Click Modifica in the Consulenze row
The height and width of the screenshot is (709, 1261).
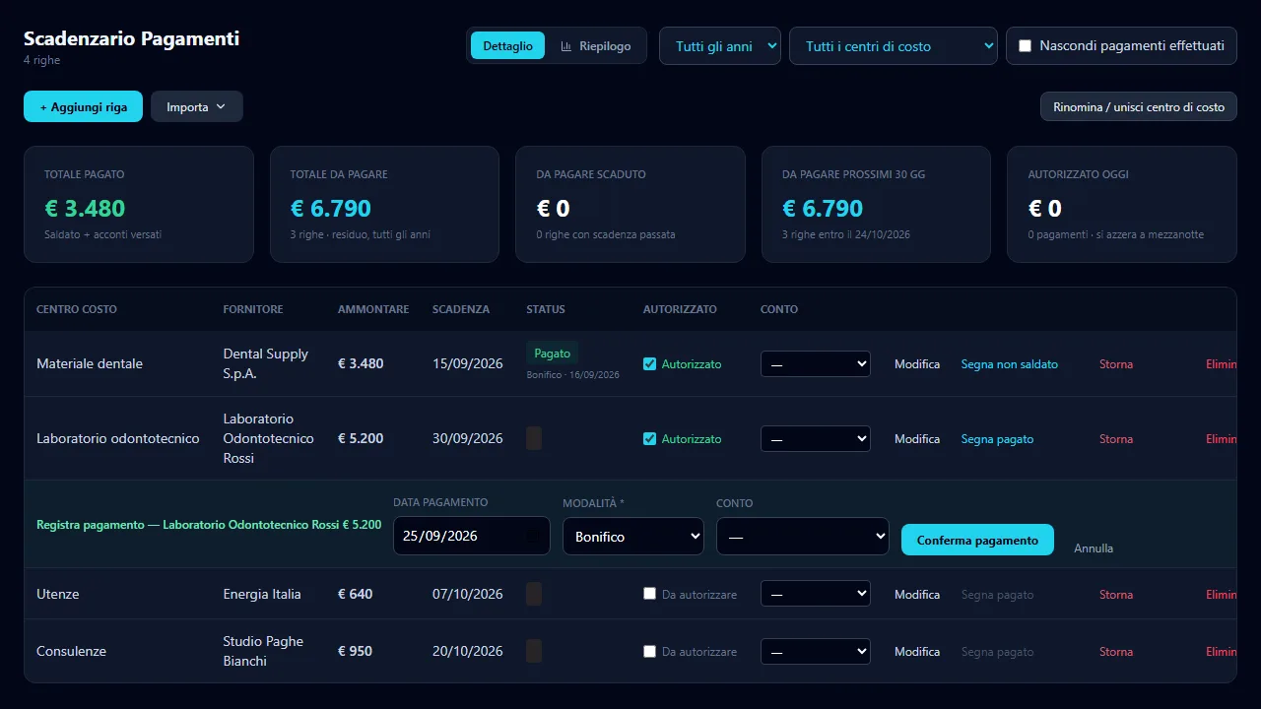[x=917, y=652]
